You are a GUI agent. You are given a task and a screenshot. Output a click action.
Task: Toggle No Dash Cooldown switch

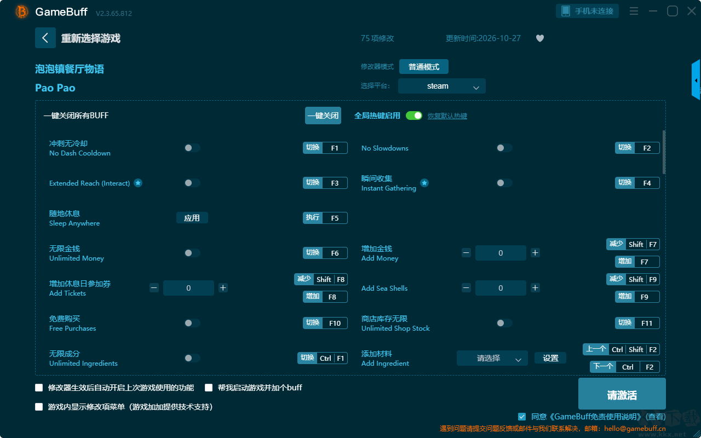pyautogui.click(x=192, y=148)
